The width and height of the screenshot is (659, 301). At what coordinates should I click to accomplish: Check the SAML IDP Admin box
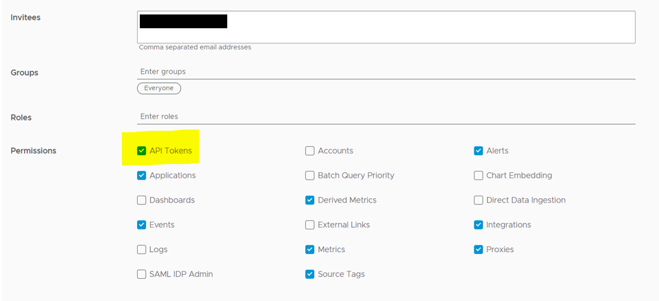[142, 274]
